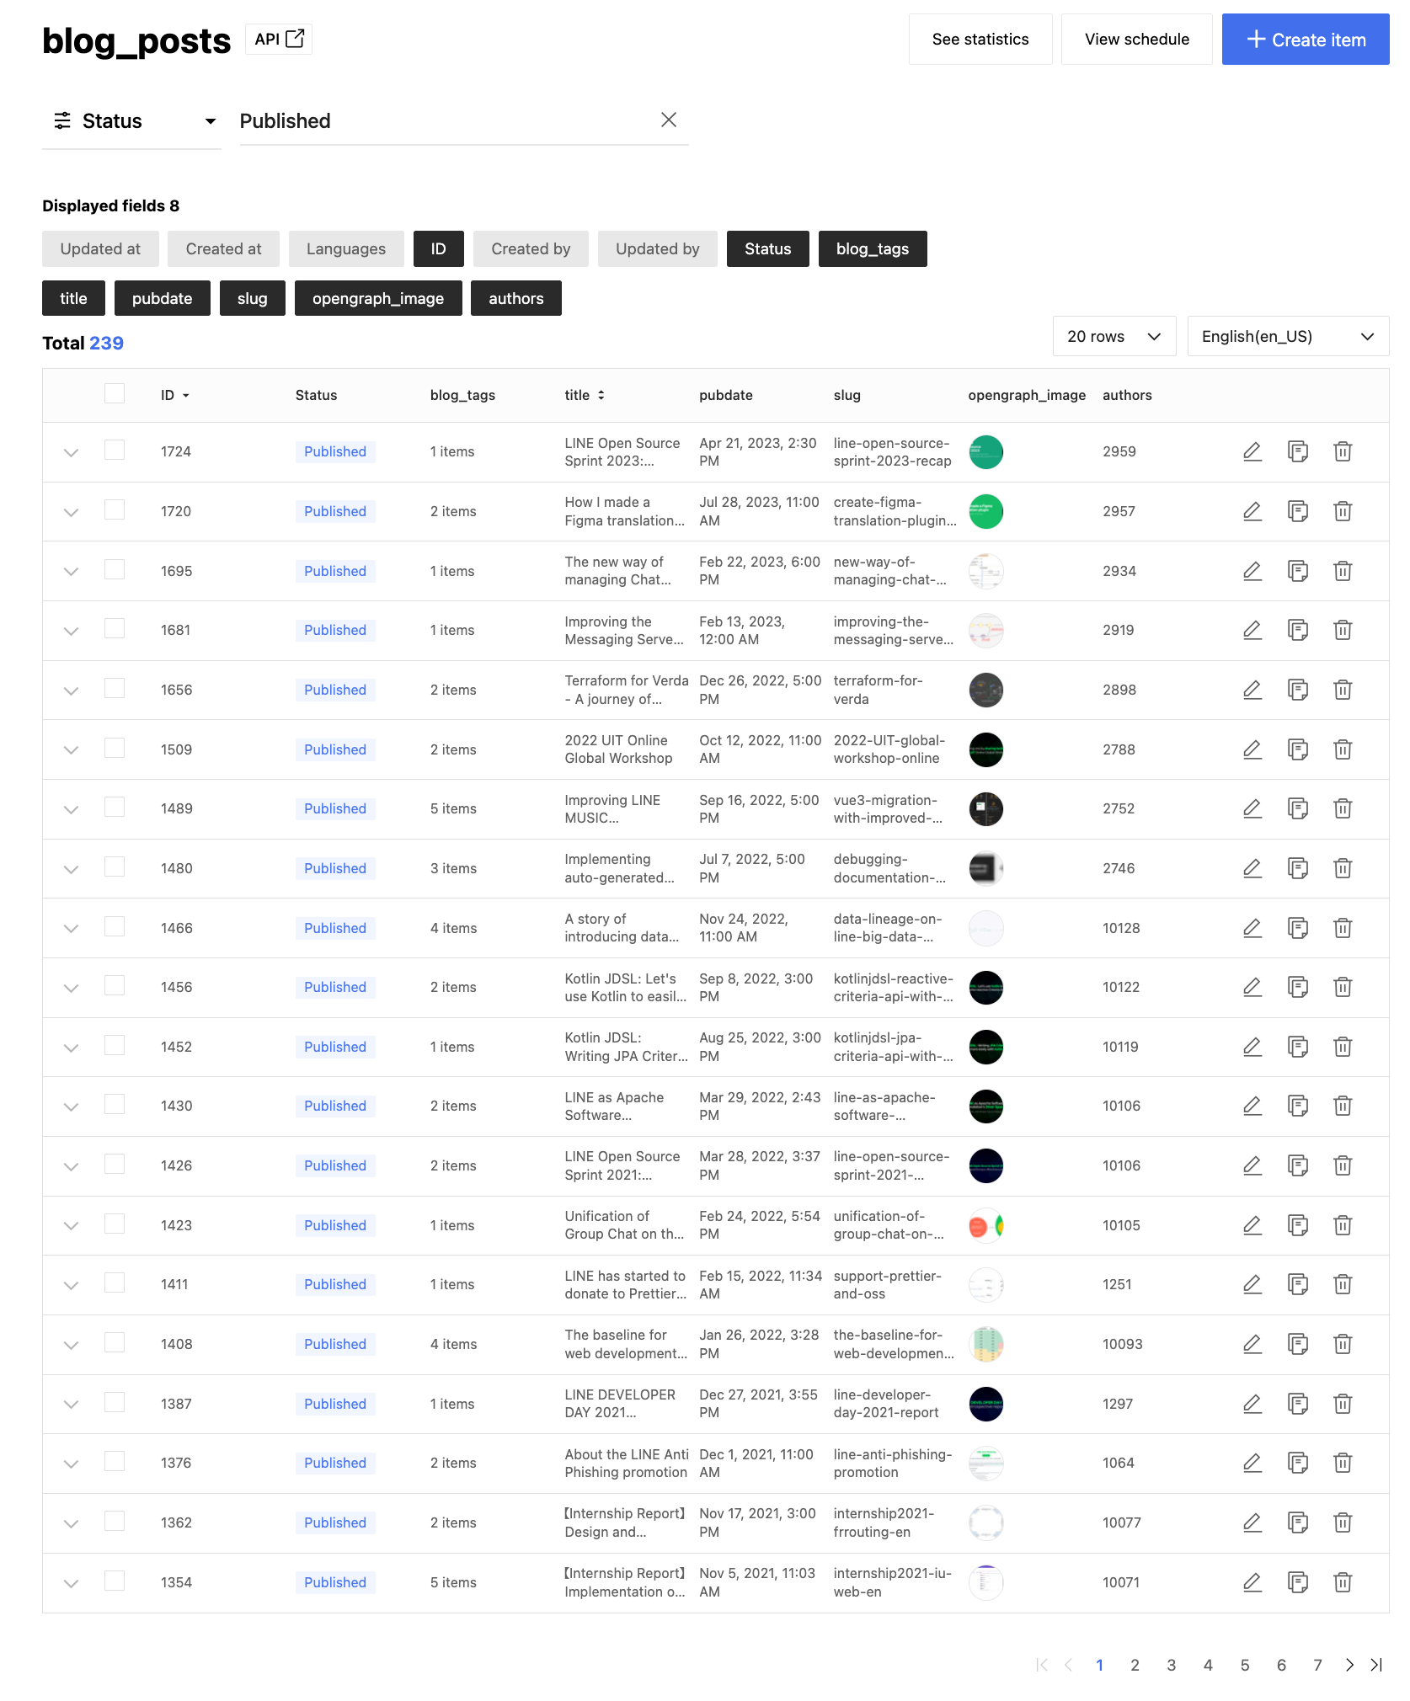1410x1701 pixels.
Task: Toggle the opengraph_image field chip
Action: 378,298
